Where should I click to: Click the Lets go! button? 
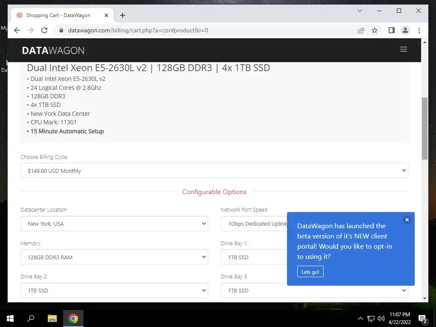coord(310,272)
